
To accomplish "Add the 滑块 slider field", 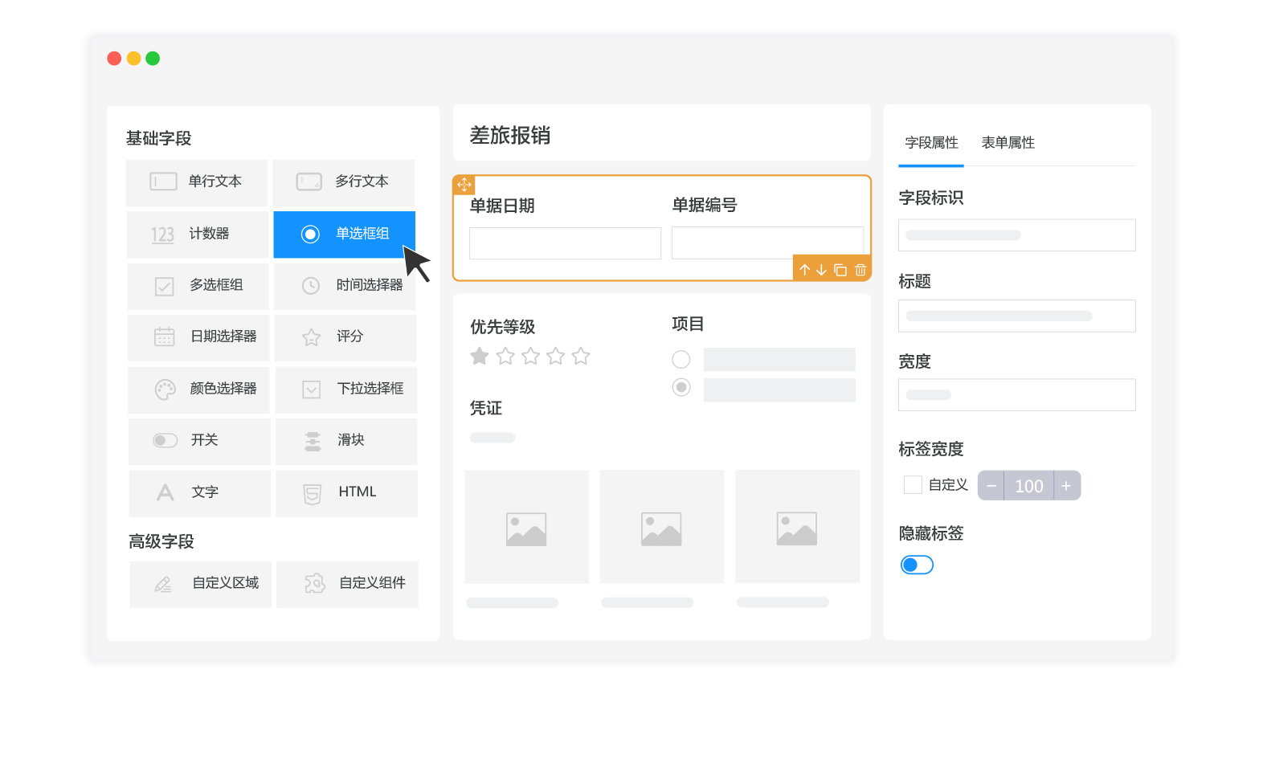I will [346, 440].
